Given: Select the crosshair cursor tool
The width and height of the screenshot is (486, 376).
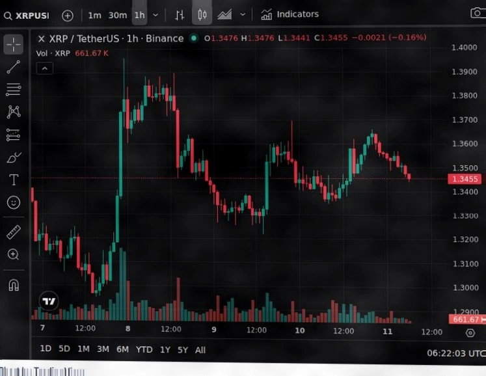Looking at the screenshot, I should [14, 44].
